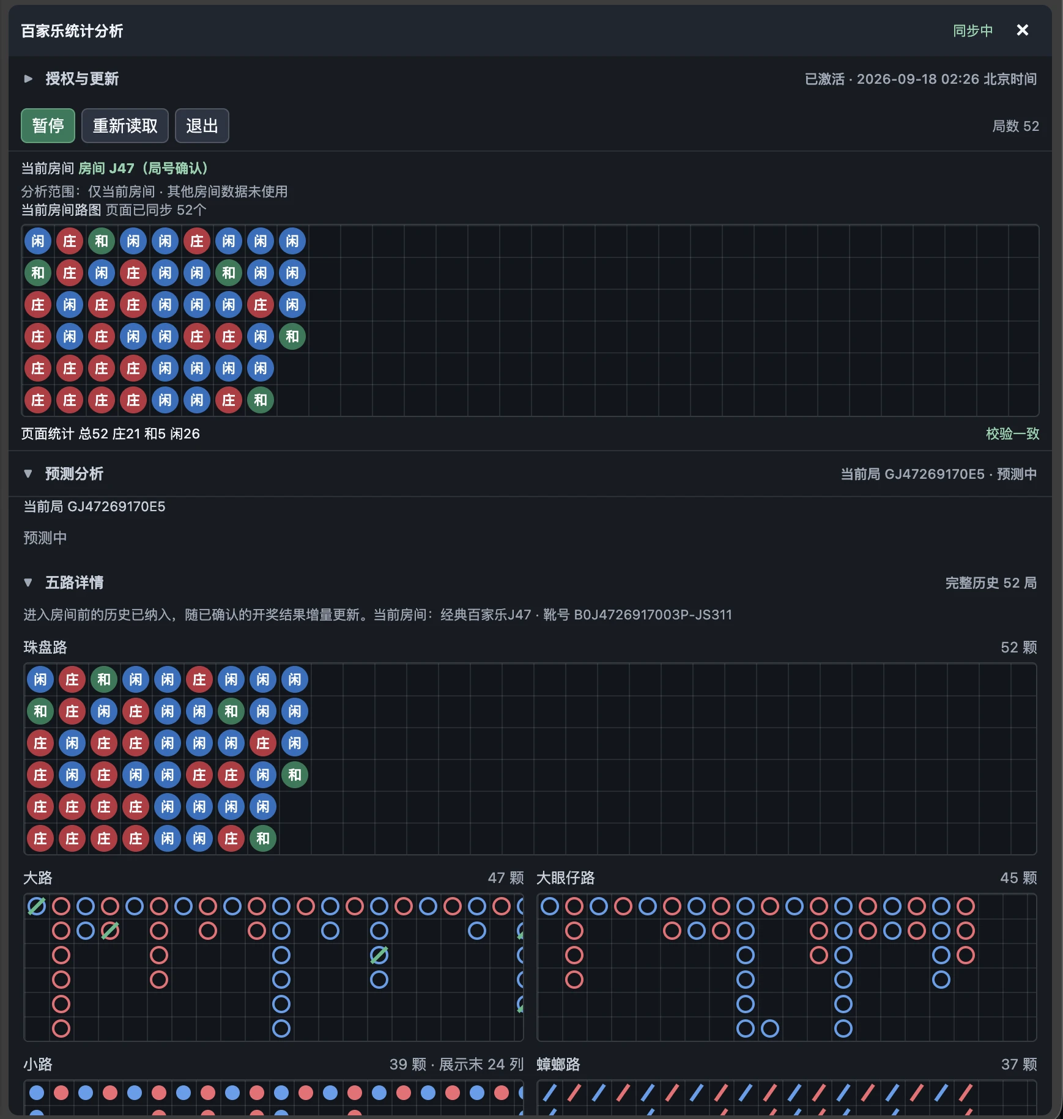The height and width of the screenshot is (1119, 1063).
Task: Click the 局数 52 round counter
Action: (1015, 126)
